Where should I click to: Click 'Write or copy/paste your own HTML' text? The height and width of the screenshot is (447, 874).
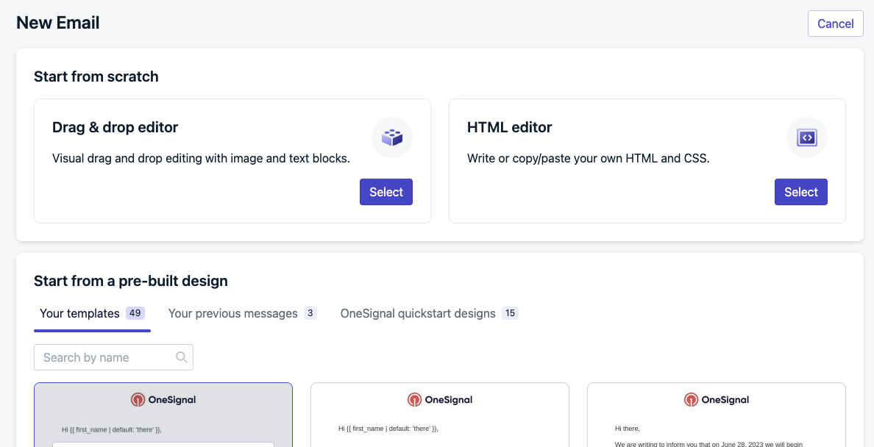pos(588,158)
